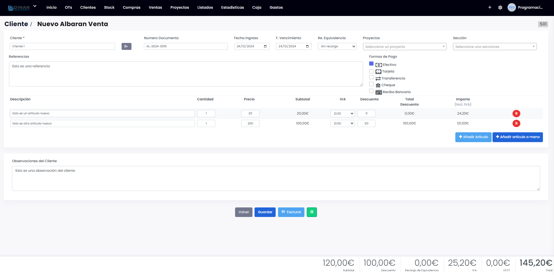Click the green print icon
This screenshot has height=275, width=554.
[x=312, y=212]
